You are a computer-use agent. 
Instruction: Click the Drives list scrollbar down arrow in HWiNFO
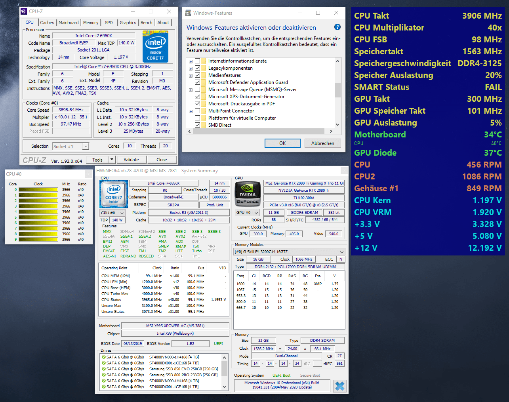(225, 387)
